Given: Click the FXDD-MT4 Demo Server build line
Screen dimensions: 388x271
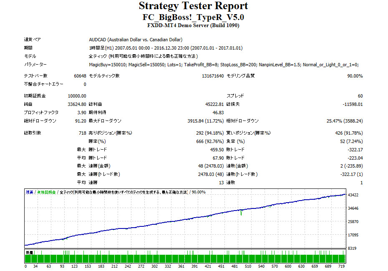Looking at the screenshot, I should (x=193, y=25).
